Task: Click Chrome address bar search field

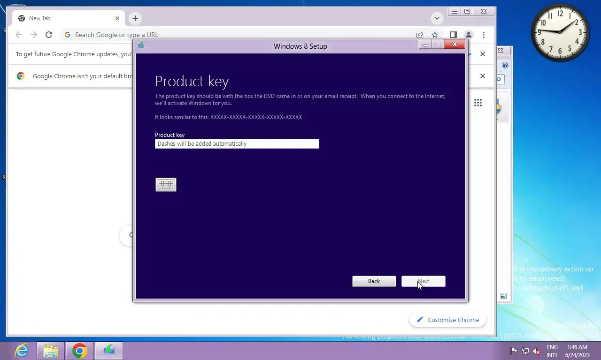Action: pos(237,35)
